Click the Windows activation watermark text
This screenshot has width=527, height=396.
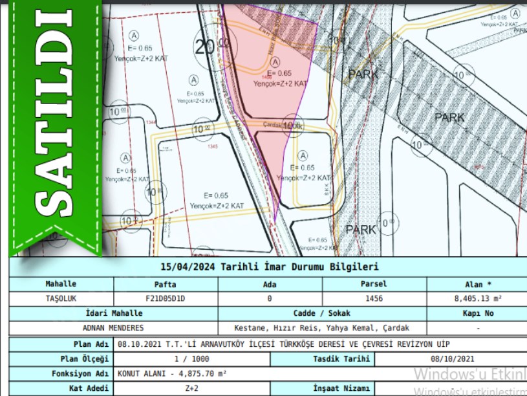(x=469, y=375)
